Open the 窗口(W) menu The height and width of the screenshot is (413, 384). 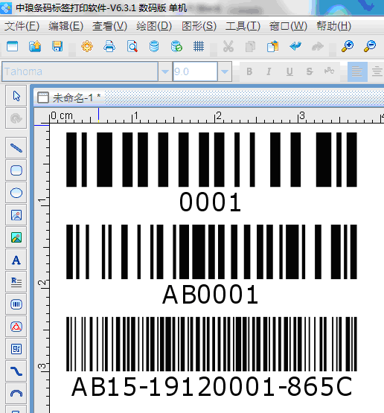(288, 26)
